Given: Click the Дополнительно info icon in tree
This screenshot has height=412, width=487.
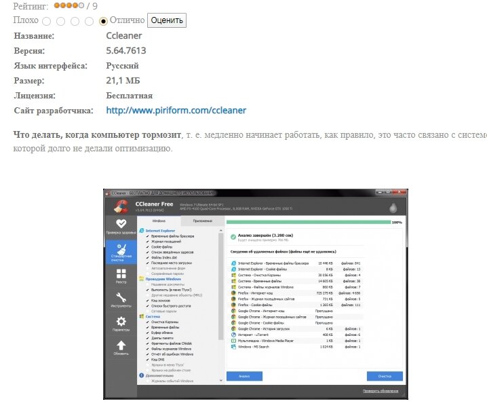Looking at the screenshot, I should pyautogui.click(x=141, y=375).
